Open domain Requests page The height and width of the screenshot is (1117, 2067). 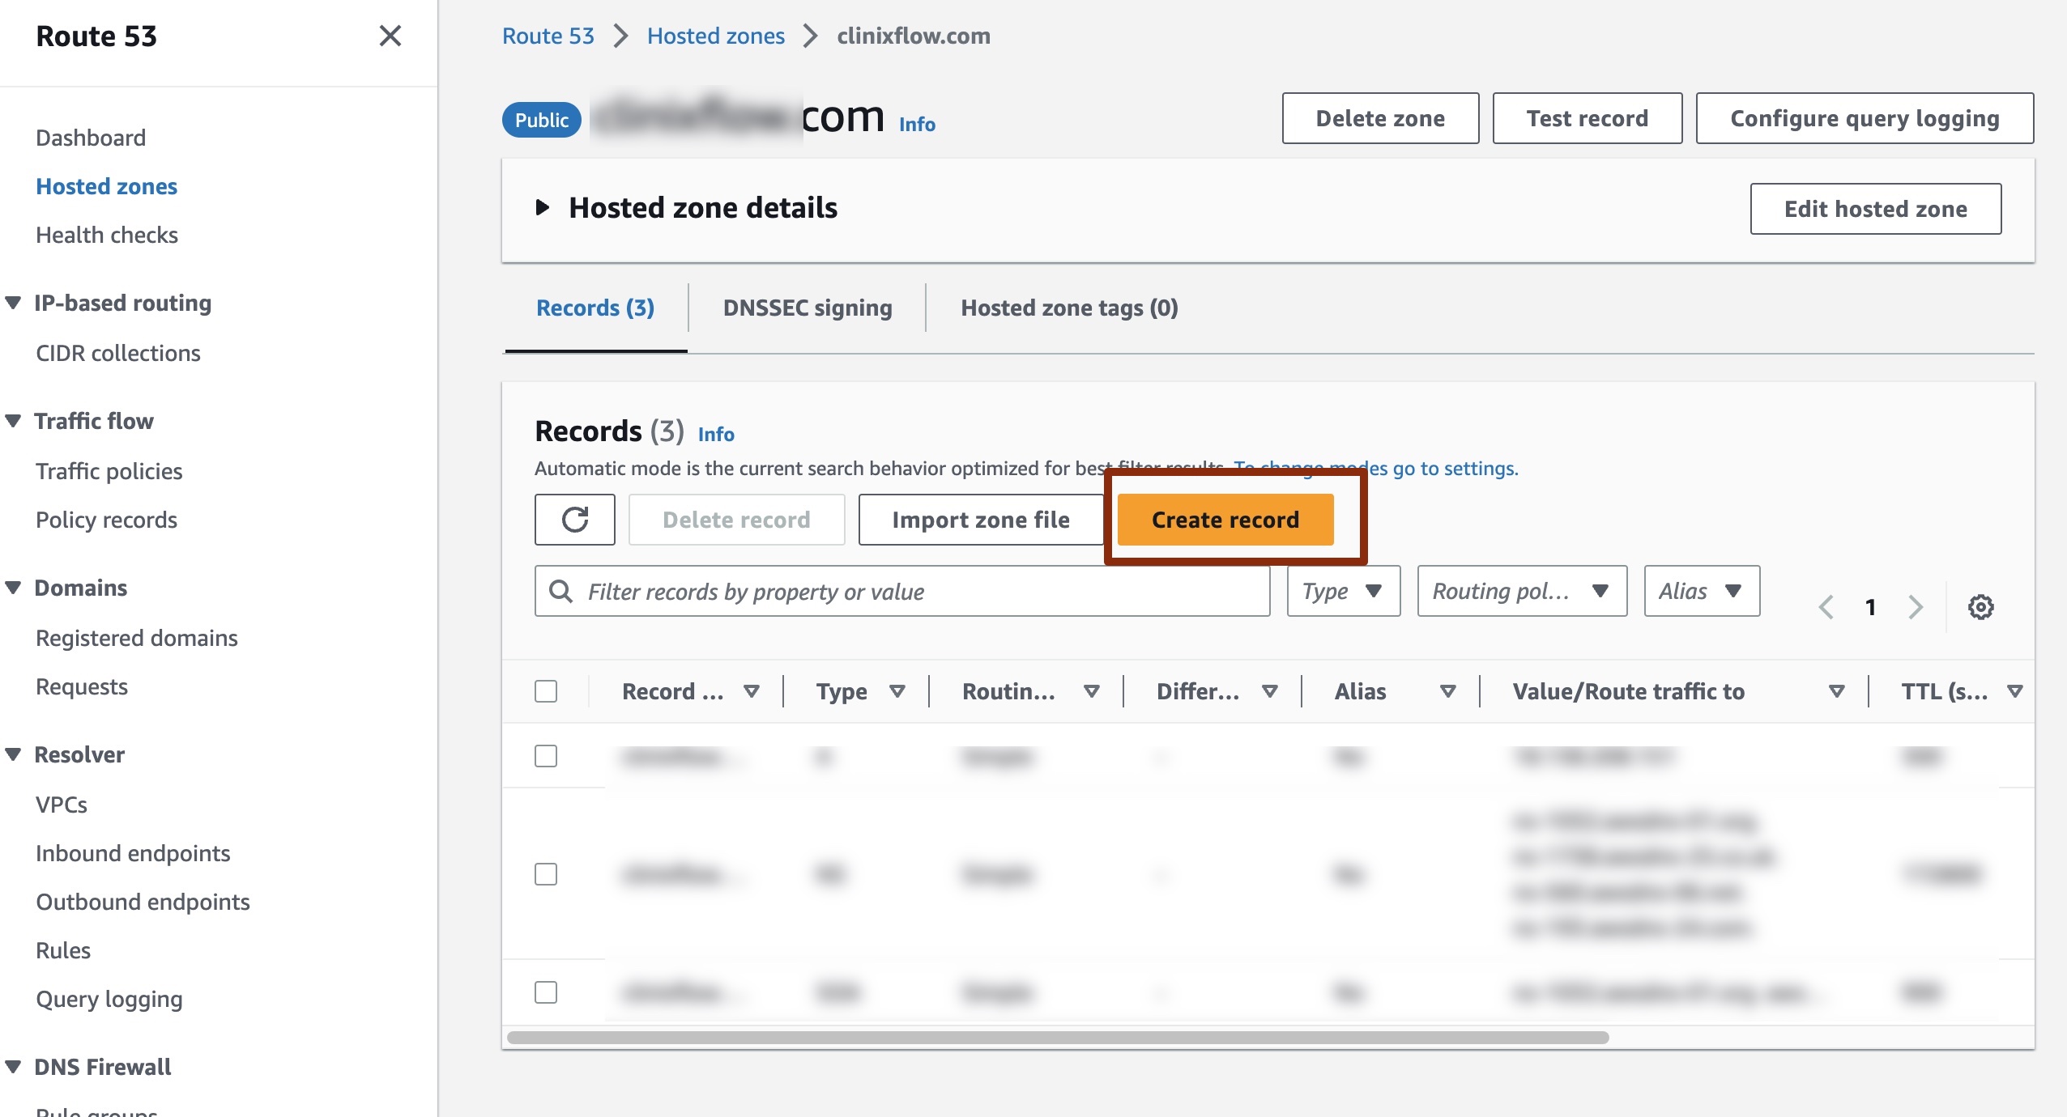pos(82,686)
